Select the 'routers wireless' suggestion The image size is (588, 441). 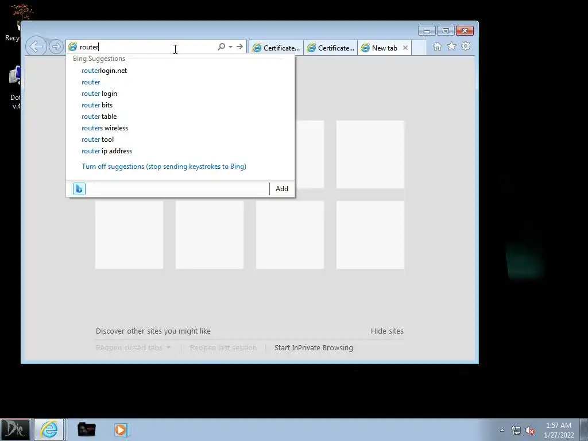(x=180, y=128)
